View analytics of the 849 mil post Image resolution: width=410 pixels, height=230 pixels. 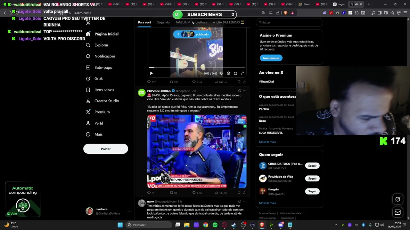[221, 82]
